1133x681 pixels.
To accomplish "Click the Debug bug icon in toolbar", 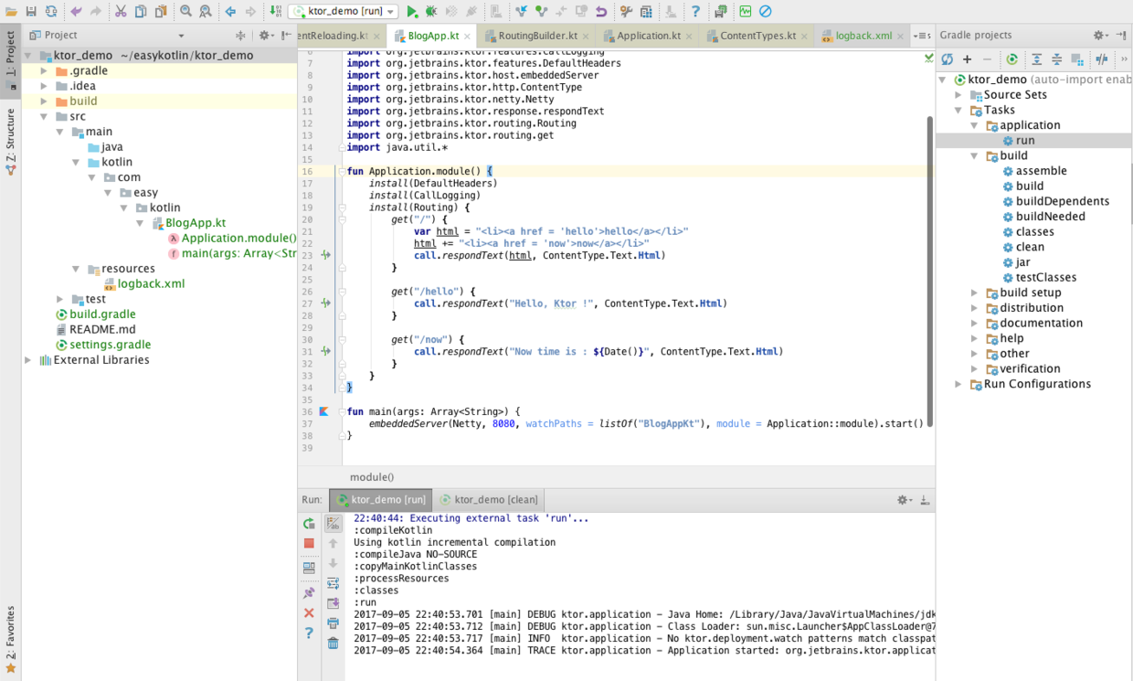I will (x=431, y=12).
